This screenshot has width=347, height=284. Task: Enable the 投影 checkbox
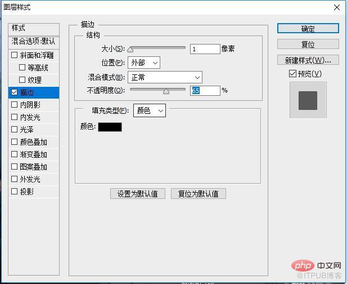[x=14, y=192]
